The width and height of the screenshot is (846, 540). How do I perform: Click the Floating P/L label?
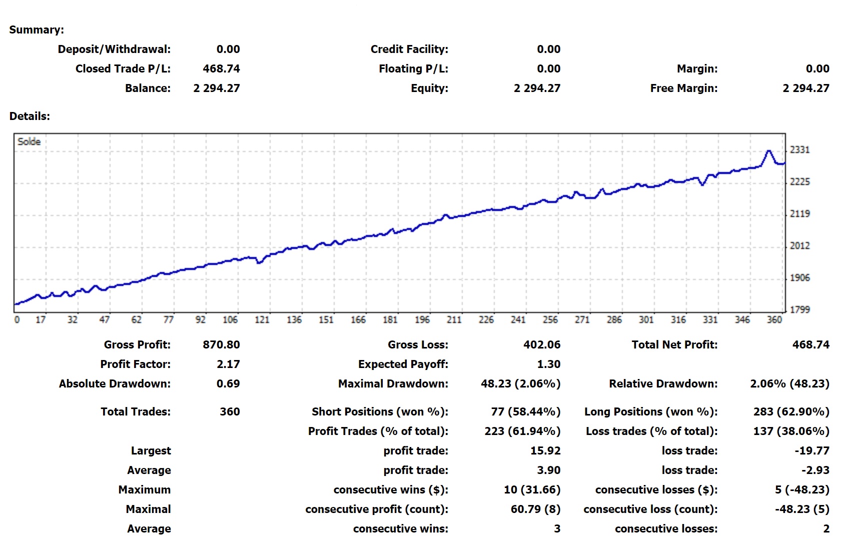[x=413, y=68]
